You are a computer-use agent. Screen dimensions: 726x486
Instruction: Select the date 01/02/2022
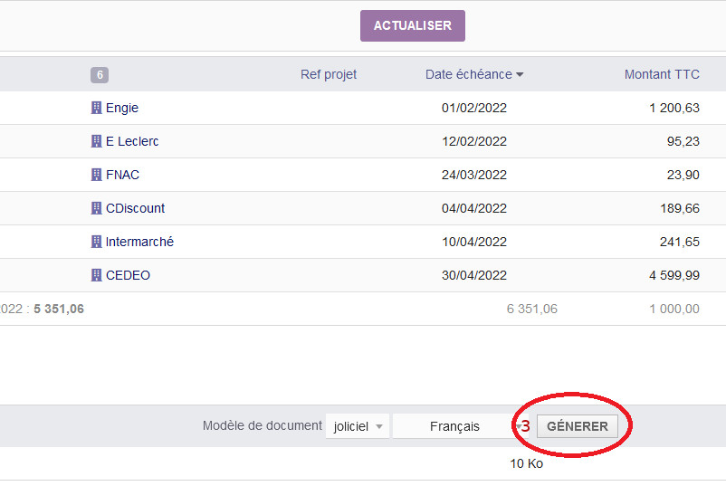[x=474, y=108]
